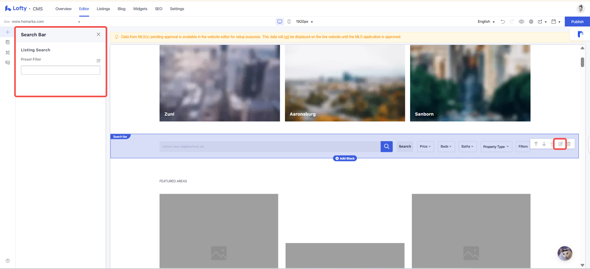Open the Baths filter dropdown
Viewport: 590px width, 269px height.
[467, 147]
